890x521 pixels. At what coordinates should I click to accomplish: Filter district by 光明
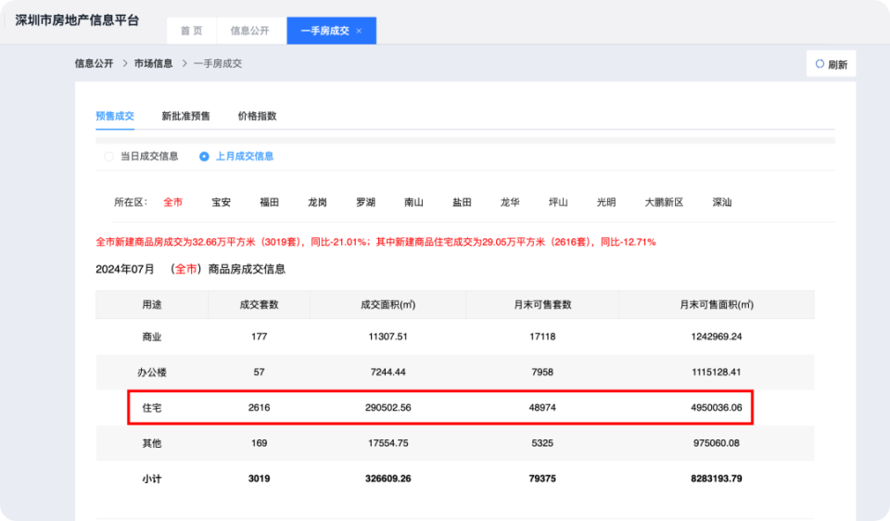point(606,202)
